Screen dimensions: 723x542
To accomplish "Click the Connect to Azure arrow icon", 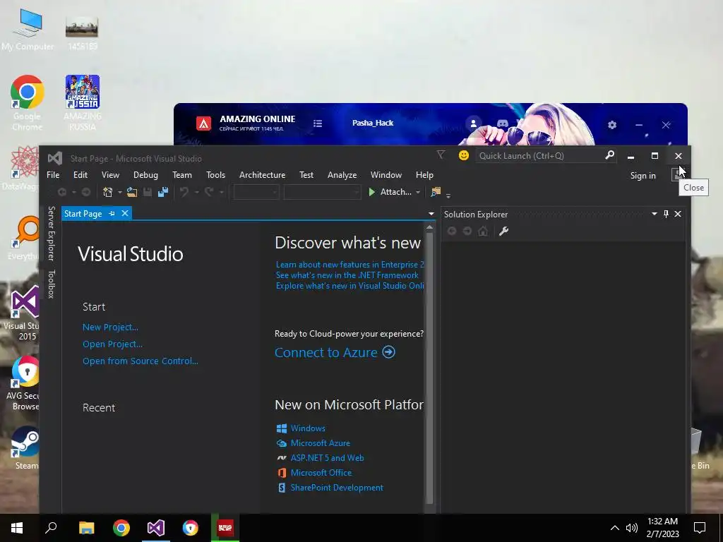I will [x=389, y=352].
